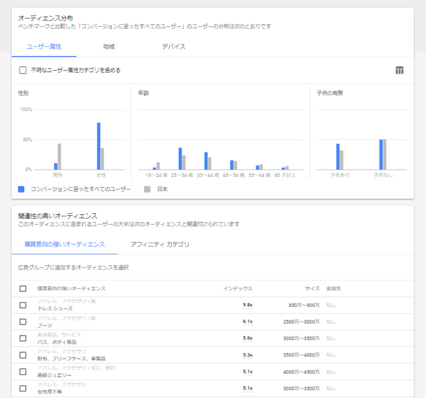Enable 不明なユーザー属性カテゴリを含める checkbox
426x398 pixels.
[x=23, y=70]
